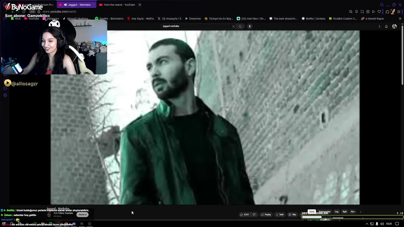Open the Anasayfa / X bookmark
The height and width of the screenshot is (227, 404).
coord(169,19)
